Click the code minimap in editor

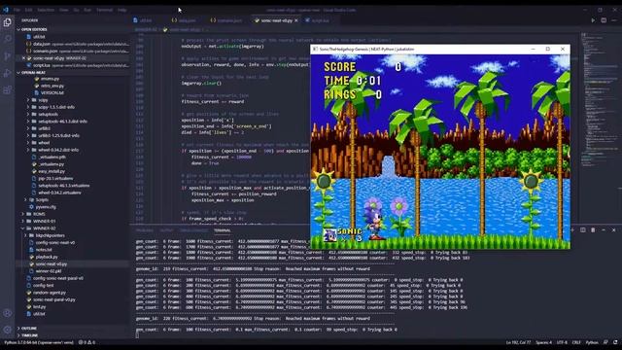pos(600,99)
